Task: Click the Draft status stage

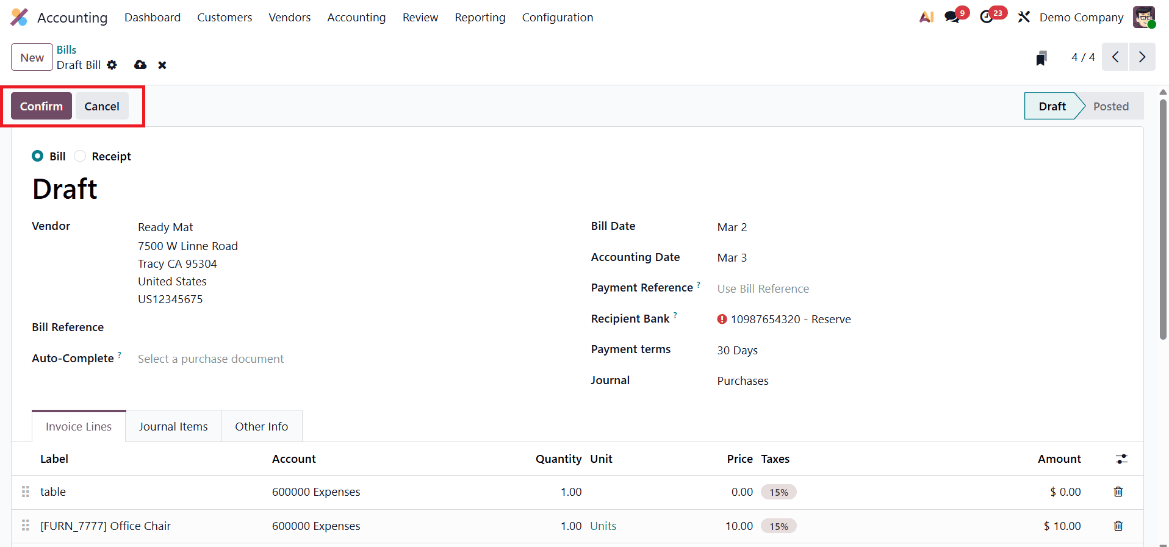Action: [x=1052, y=106]
